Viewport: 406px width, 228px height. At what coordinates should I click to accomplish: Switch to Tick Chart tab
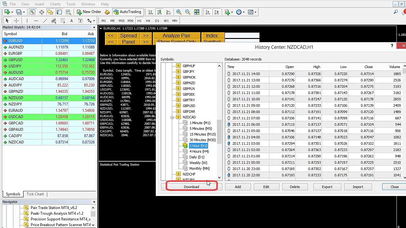pyautogui.click(x=35, y=194)
